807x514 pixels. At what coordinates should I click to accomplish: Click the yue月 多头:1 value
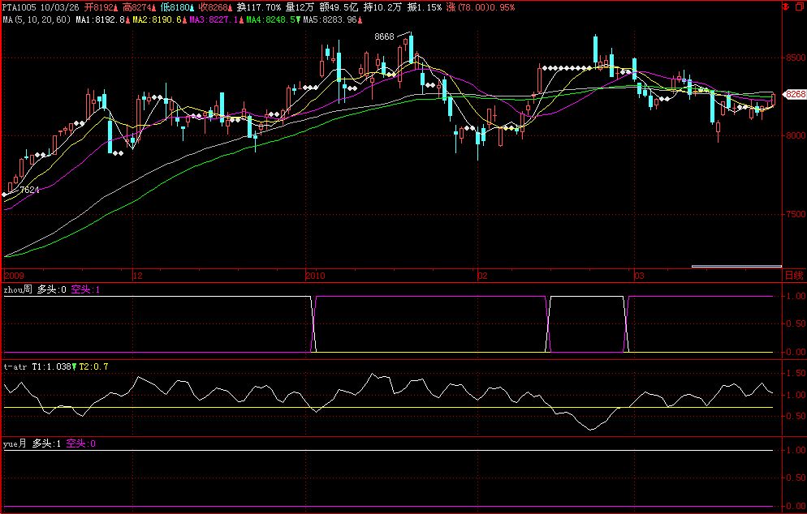(46, 443)
